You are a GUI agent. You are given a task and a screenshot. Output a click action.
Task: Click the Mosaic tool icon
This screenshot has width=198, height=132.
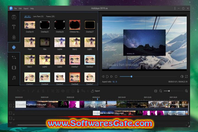[63, 91]
